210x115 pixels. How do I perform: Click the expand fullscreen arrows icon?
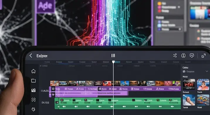pos(204,56)
